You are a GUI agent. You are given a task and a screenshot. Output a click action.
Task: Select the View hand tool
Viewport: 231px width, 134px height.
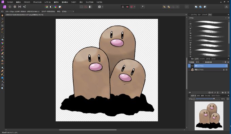coord(2,15)
